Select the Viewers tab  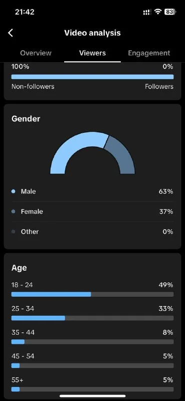coord(92,53)
